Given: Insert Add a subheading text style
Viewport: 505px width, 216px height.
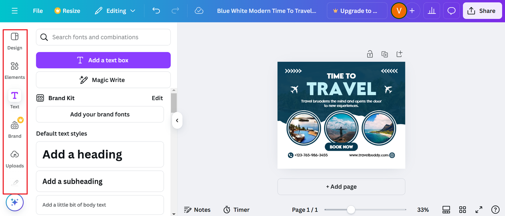Looking at the screenshot, I should [100, 181].
